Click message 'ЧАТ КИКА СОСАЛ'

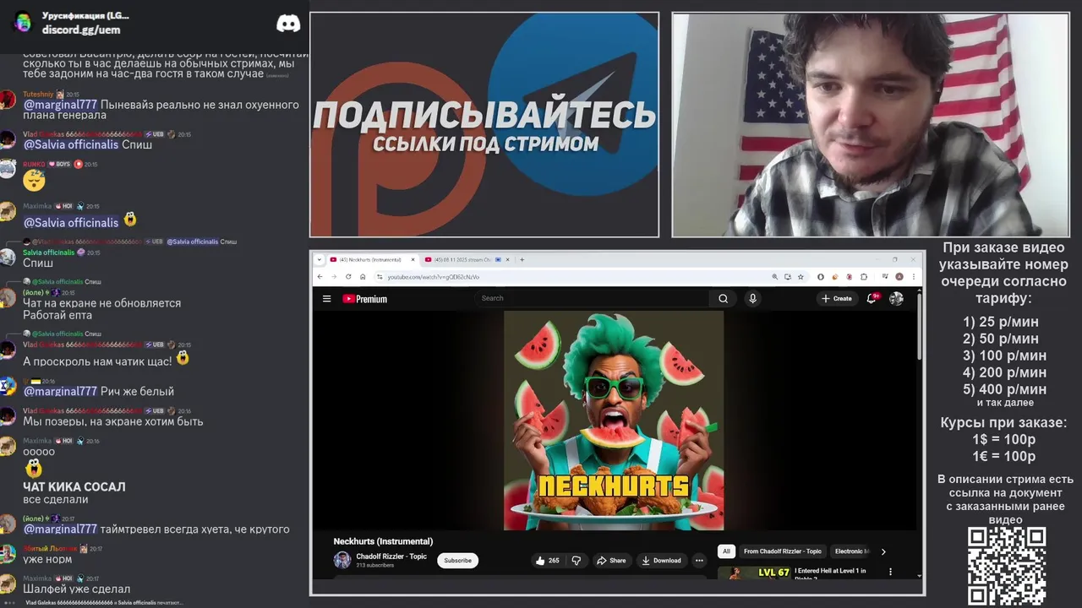click(x=74, y=487)
